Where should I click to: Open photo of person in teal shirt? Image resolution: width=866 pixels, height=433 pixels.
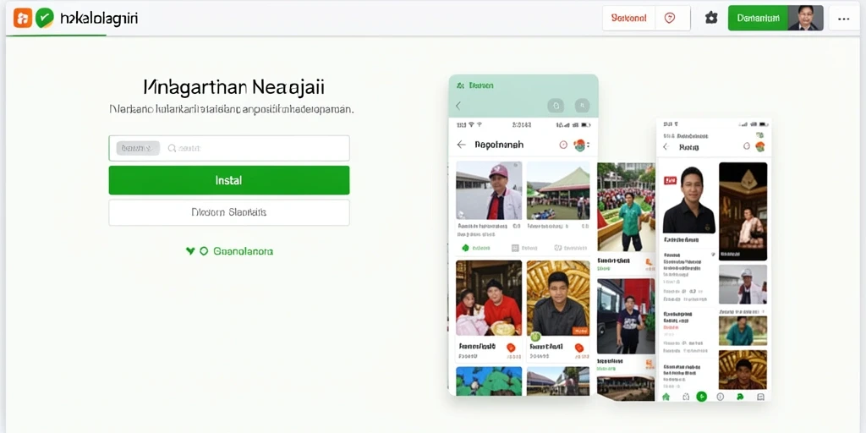click(743, 331)
